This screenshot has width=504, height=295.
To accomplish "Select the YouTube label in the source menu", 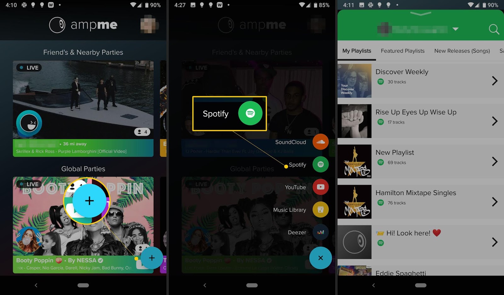I will point(295,187).
